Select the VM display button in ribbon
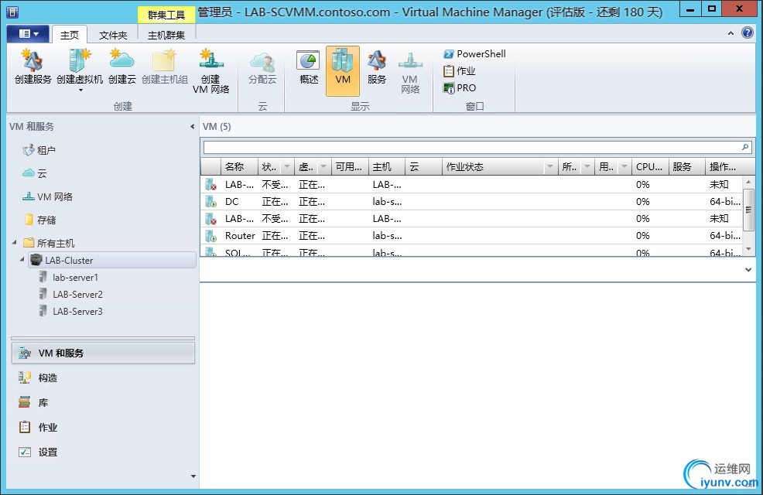The image size is (763, 495). (343, 71)
